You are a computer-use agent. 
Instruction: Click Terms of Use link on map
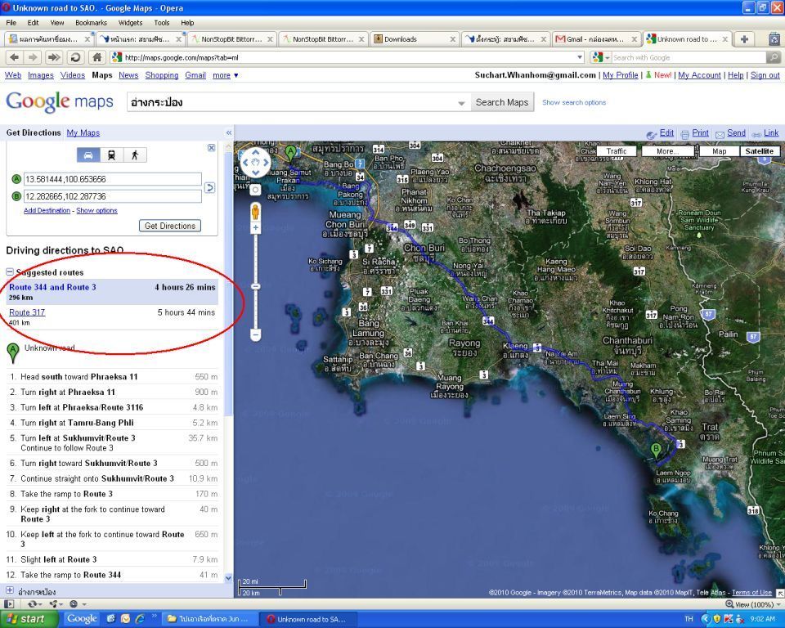(x=752, y=593)
